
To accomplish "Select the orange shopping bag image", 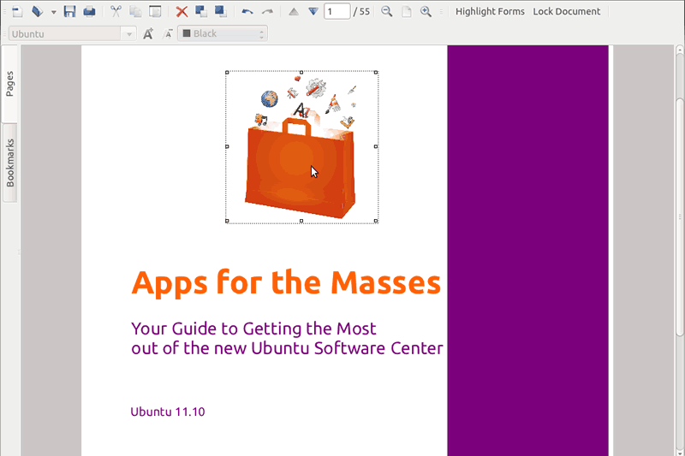I will (x=301, y=167).
